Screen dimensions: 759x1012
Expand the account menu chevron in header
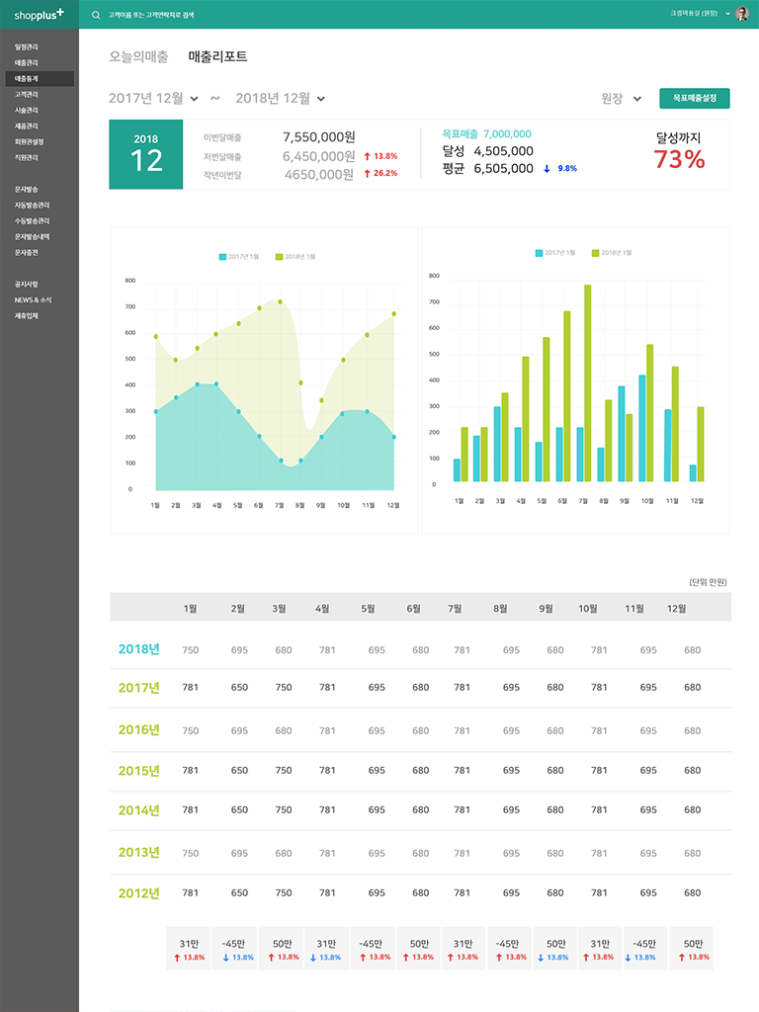727,14
